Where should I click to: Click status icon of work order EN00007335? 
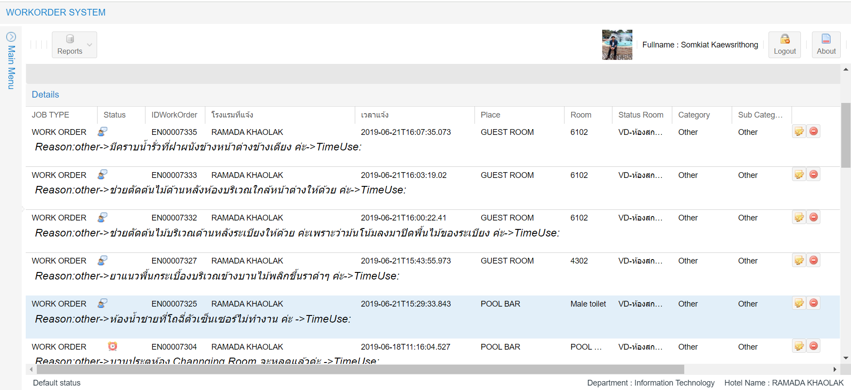(x=102, y=132)
